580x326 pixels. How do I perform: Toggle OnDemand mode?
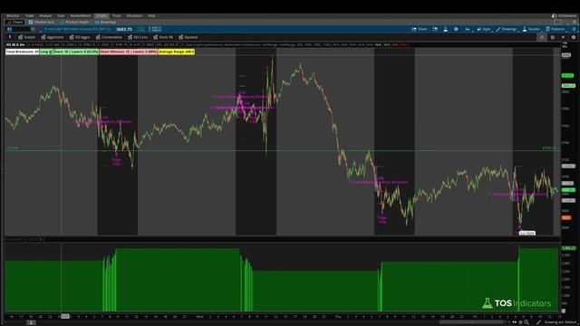click(x=564, y=16)
